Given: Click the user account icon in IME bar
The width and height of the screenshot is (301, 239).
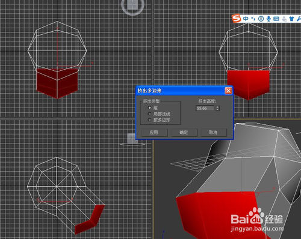Looking at the screenshot, I should pos(284,19).
